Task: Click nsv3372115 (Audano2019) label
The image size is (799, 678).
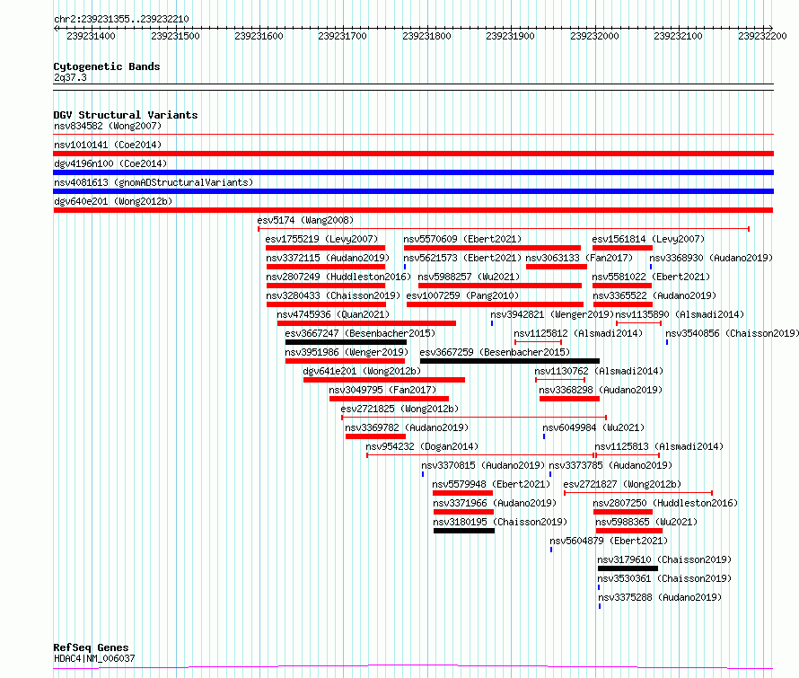Action: [x=328, y=258]
